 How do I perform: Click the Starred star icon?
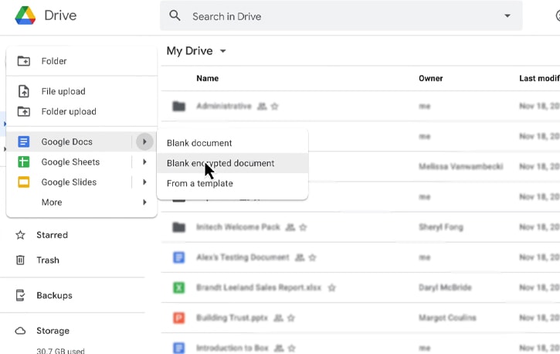coord(20,235)
